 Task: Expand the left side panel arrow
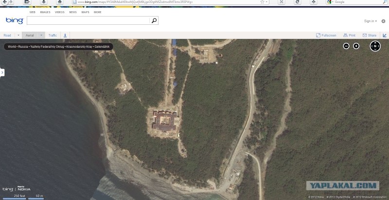2,73
